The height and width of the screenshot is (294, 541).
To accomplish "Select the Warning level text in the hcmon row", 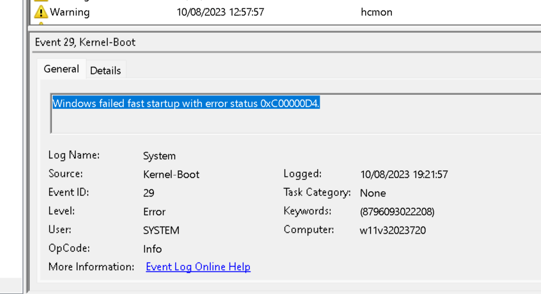I will [x=70, y=12].
